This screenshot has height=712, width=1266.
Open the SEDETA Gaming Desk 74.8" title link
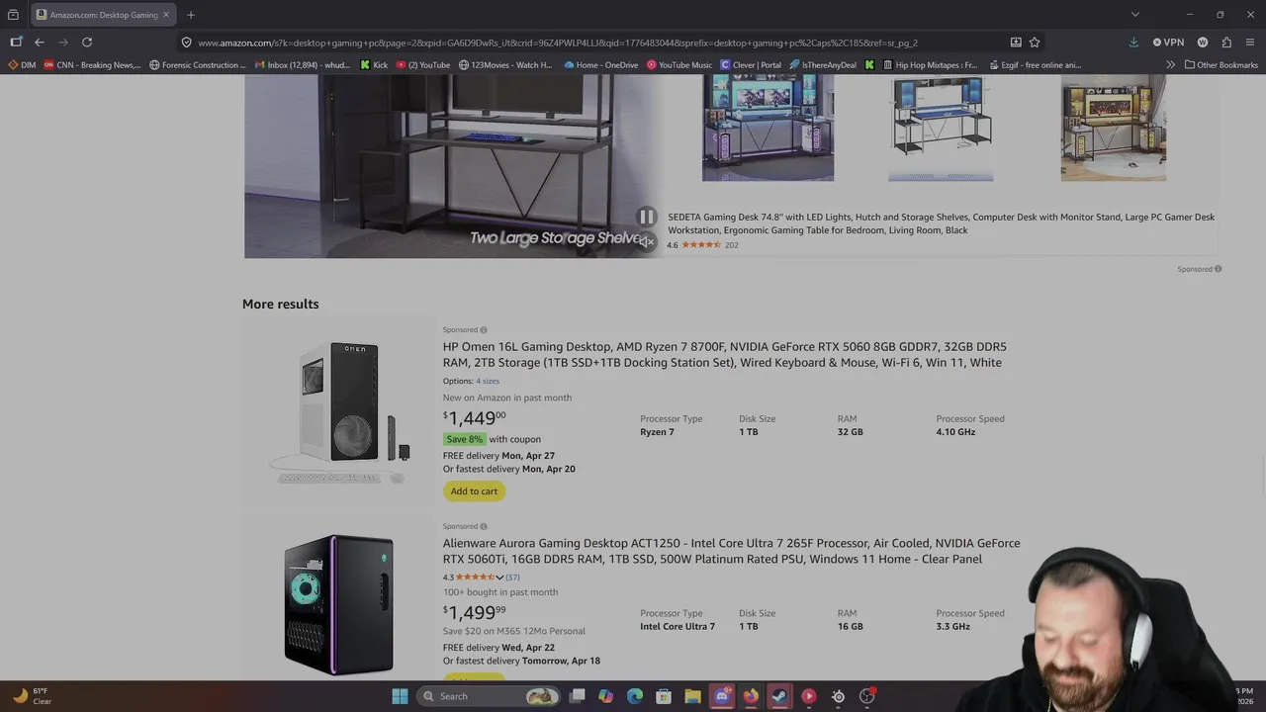(x=941, y=223)
